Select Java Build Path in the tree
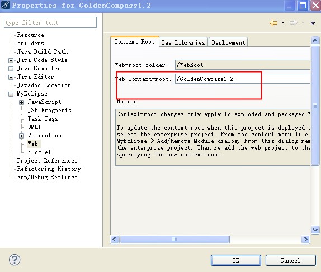The image size is (321, 272). click(43, 51)
